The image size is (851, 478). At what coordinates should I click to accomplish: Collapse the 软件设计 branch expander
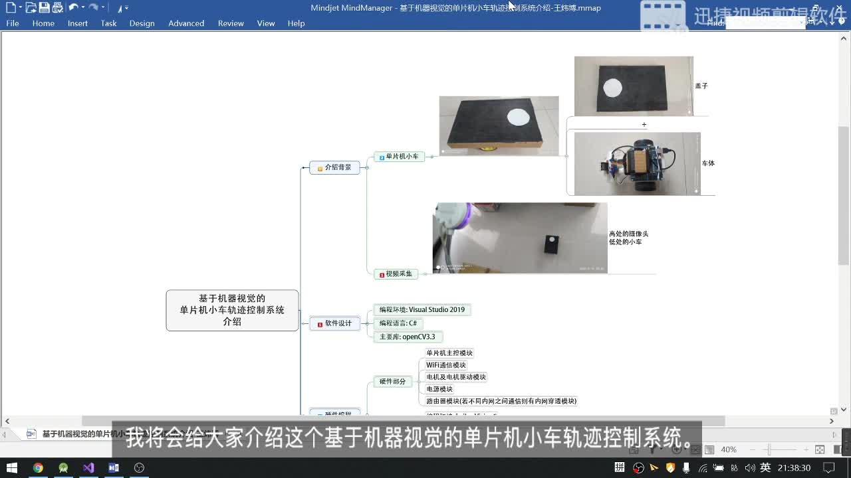coord(367,323)
